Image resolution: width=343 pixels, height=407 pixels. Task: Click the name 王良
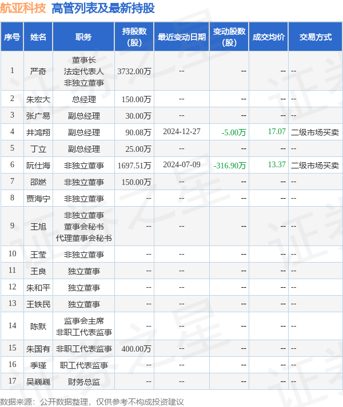[38, 272]
